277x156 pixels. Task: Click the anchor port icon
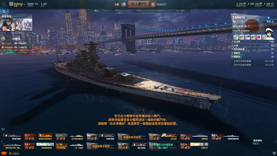coord(4,11)
